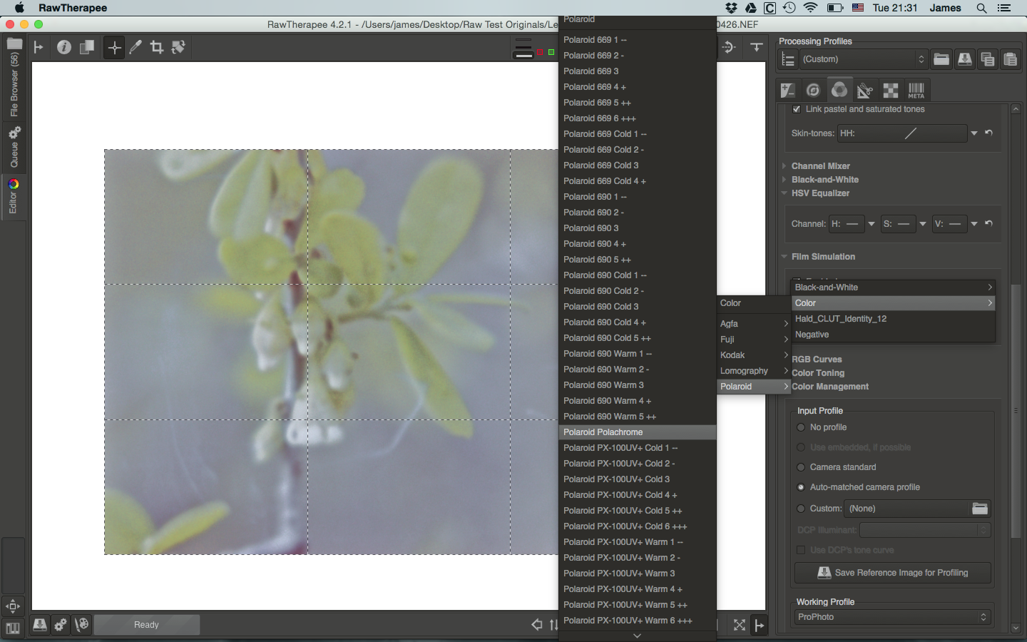The width and height of the screenshot is (1027, 642).
Task: Open the Processing Profiles (Custom) dropdown
Action: tap(863, 59)
